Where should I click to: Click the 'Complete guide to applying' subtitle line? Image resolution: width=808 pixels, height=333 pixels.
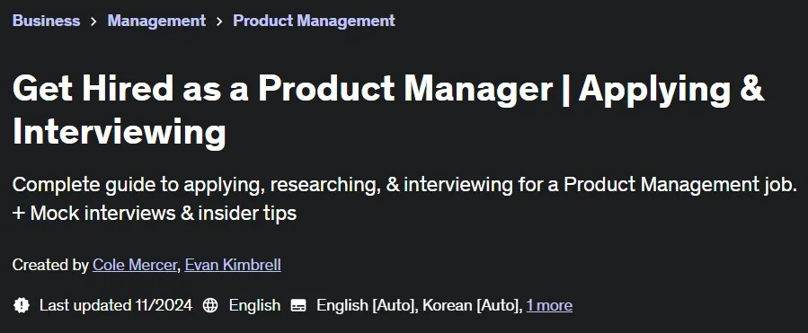[404, 185]
